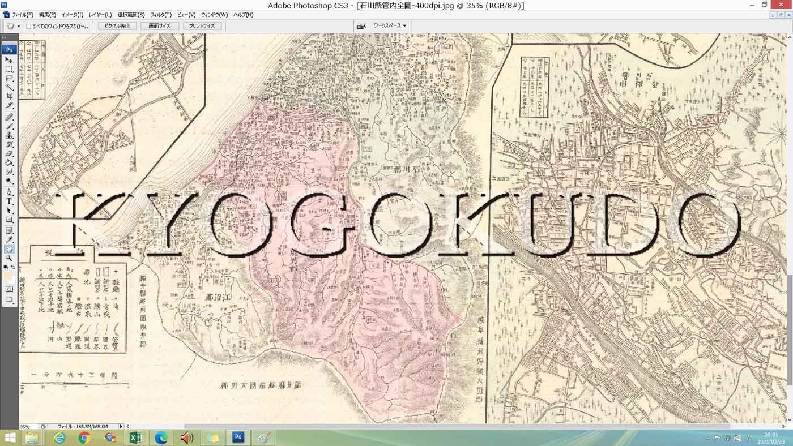
Task: Select the Clone Stamp tool
Action: pos(9,136)
